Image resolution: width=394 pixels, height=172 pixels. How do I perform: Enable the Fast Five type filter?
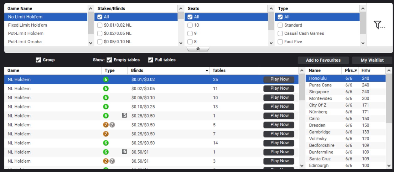pos(280,42)
